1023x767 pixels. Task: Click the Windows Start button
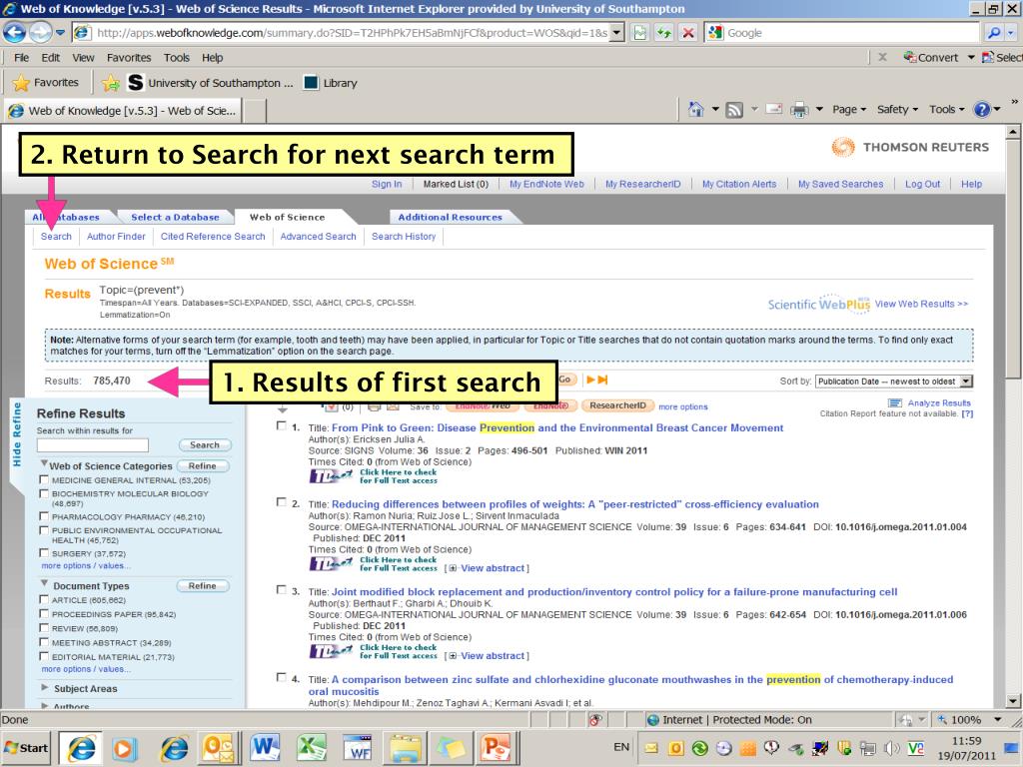[x=26, y=747]
